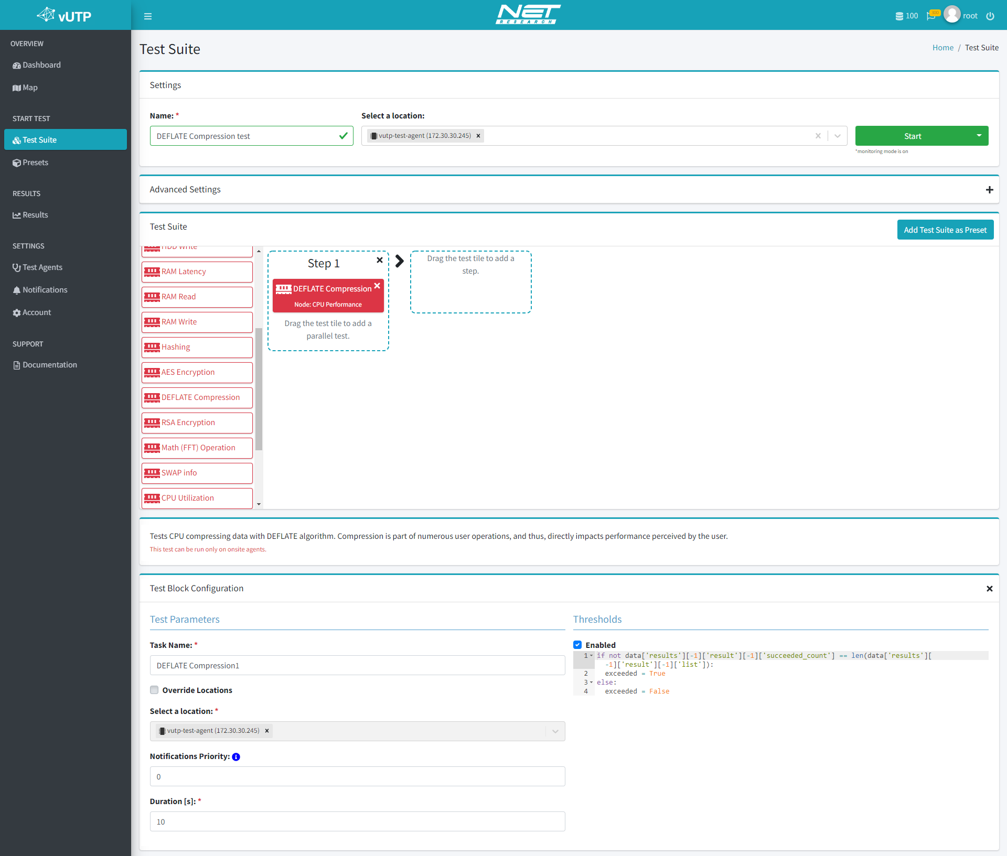The width and height of the screenshot is (1007, 856).
Task: Click the test list scroll down arrow
Action: pos(259,504)
